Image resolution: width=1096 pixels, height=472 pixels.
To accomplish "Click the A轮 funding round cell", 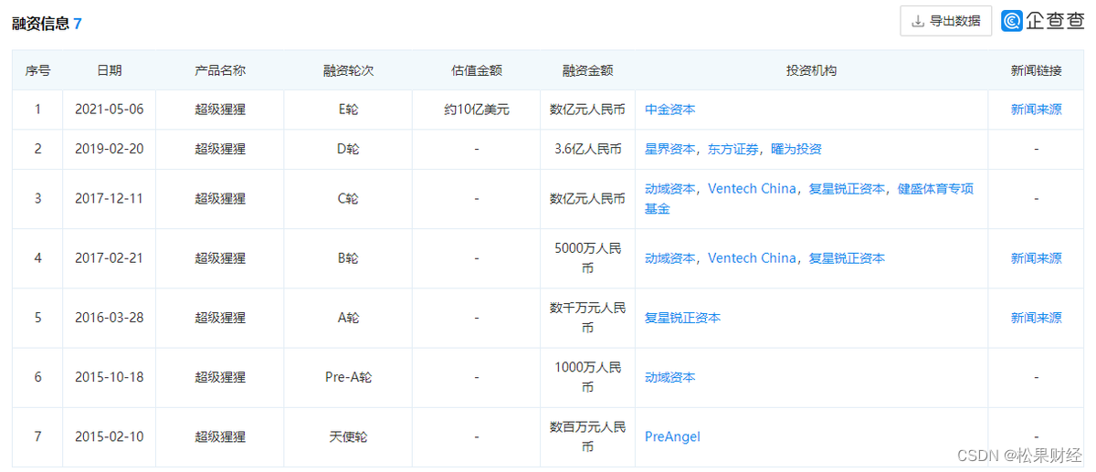I will click(348, 318).
